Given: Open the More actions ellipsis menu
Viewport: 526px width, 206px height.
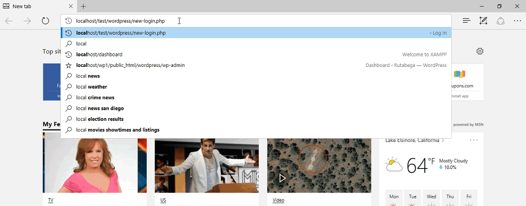Looking at the screenshot, I should pos(517,21).
